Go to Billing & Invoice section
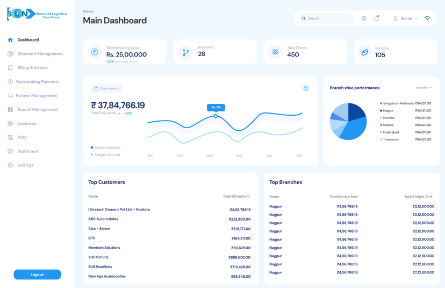 (x=32, y=68)
